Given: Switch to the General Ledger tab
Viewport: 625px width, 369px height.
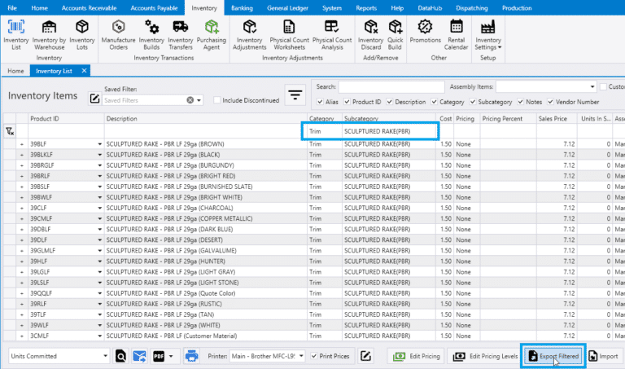Looking at the screenshot, I should tap(287, 8).
